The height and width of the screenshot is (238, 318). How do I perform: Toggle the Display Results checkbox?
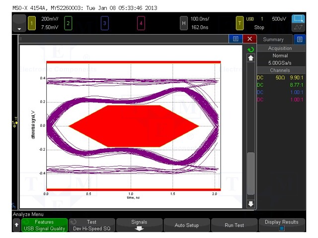pos(282,228)
